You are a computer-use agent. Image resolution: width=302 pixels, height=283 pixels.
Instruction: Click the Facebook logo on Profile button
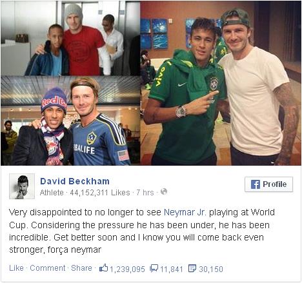(256, 184)
